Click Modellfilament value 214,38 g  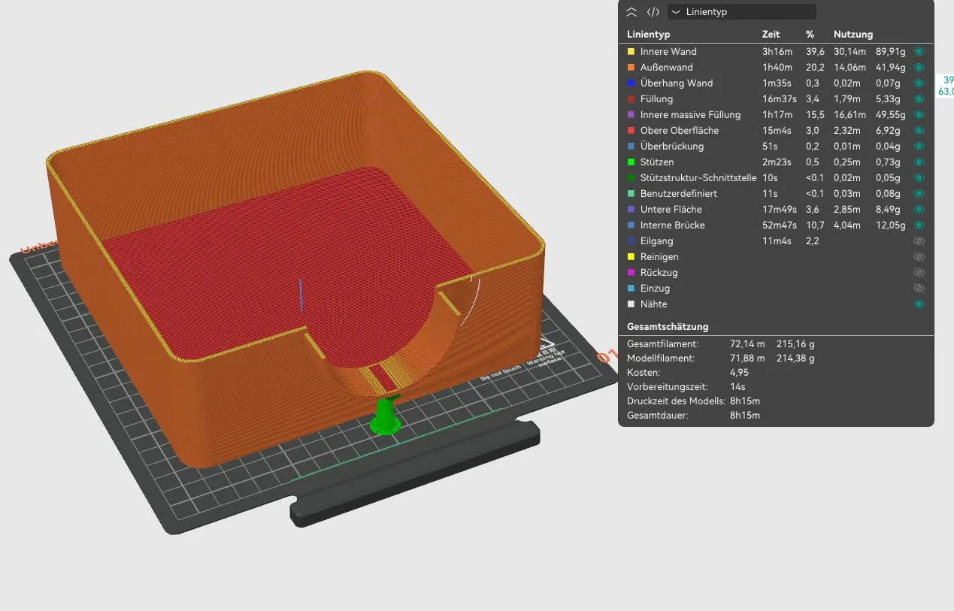click(795, 358)
